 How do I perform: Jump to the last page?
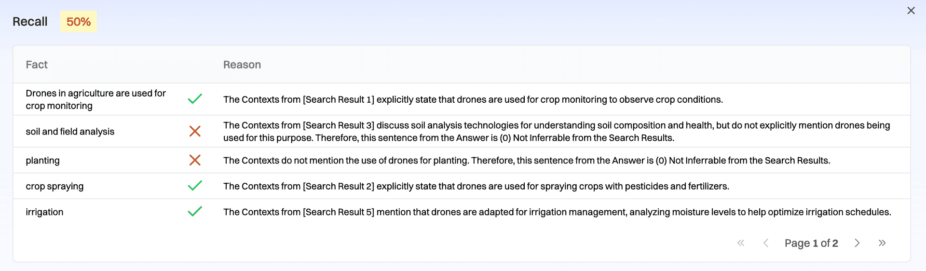(x=882, y=243)
